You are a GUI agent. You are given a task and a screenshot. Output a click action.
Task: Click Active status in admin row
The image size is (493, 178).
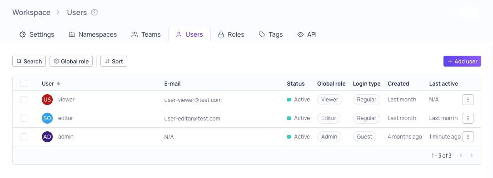299,137
